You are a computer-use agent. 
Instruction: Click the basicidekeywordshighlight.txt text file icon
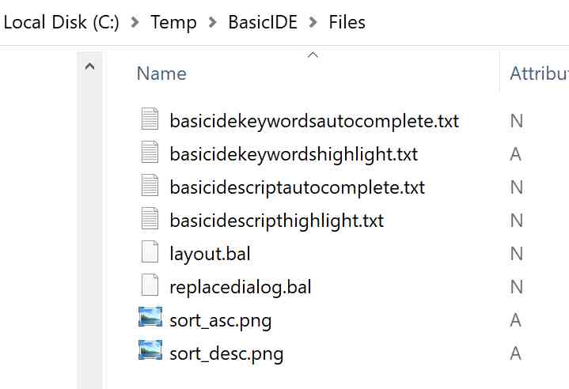150,153
